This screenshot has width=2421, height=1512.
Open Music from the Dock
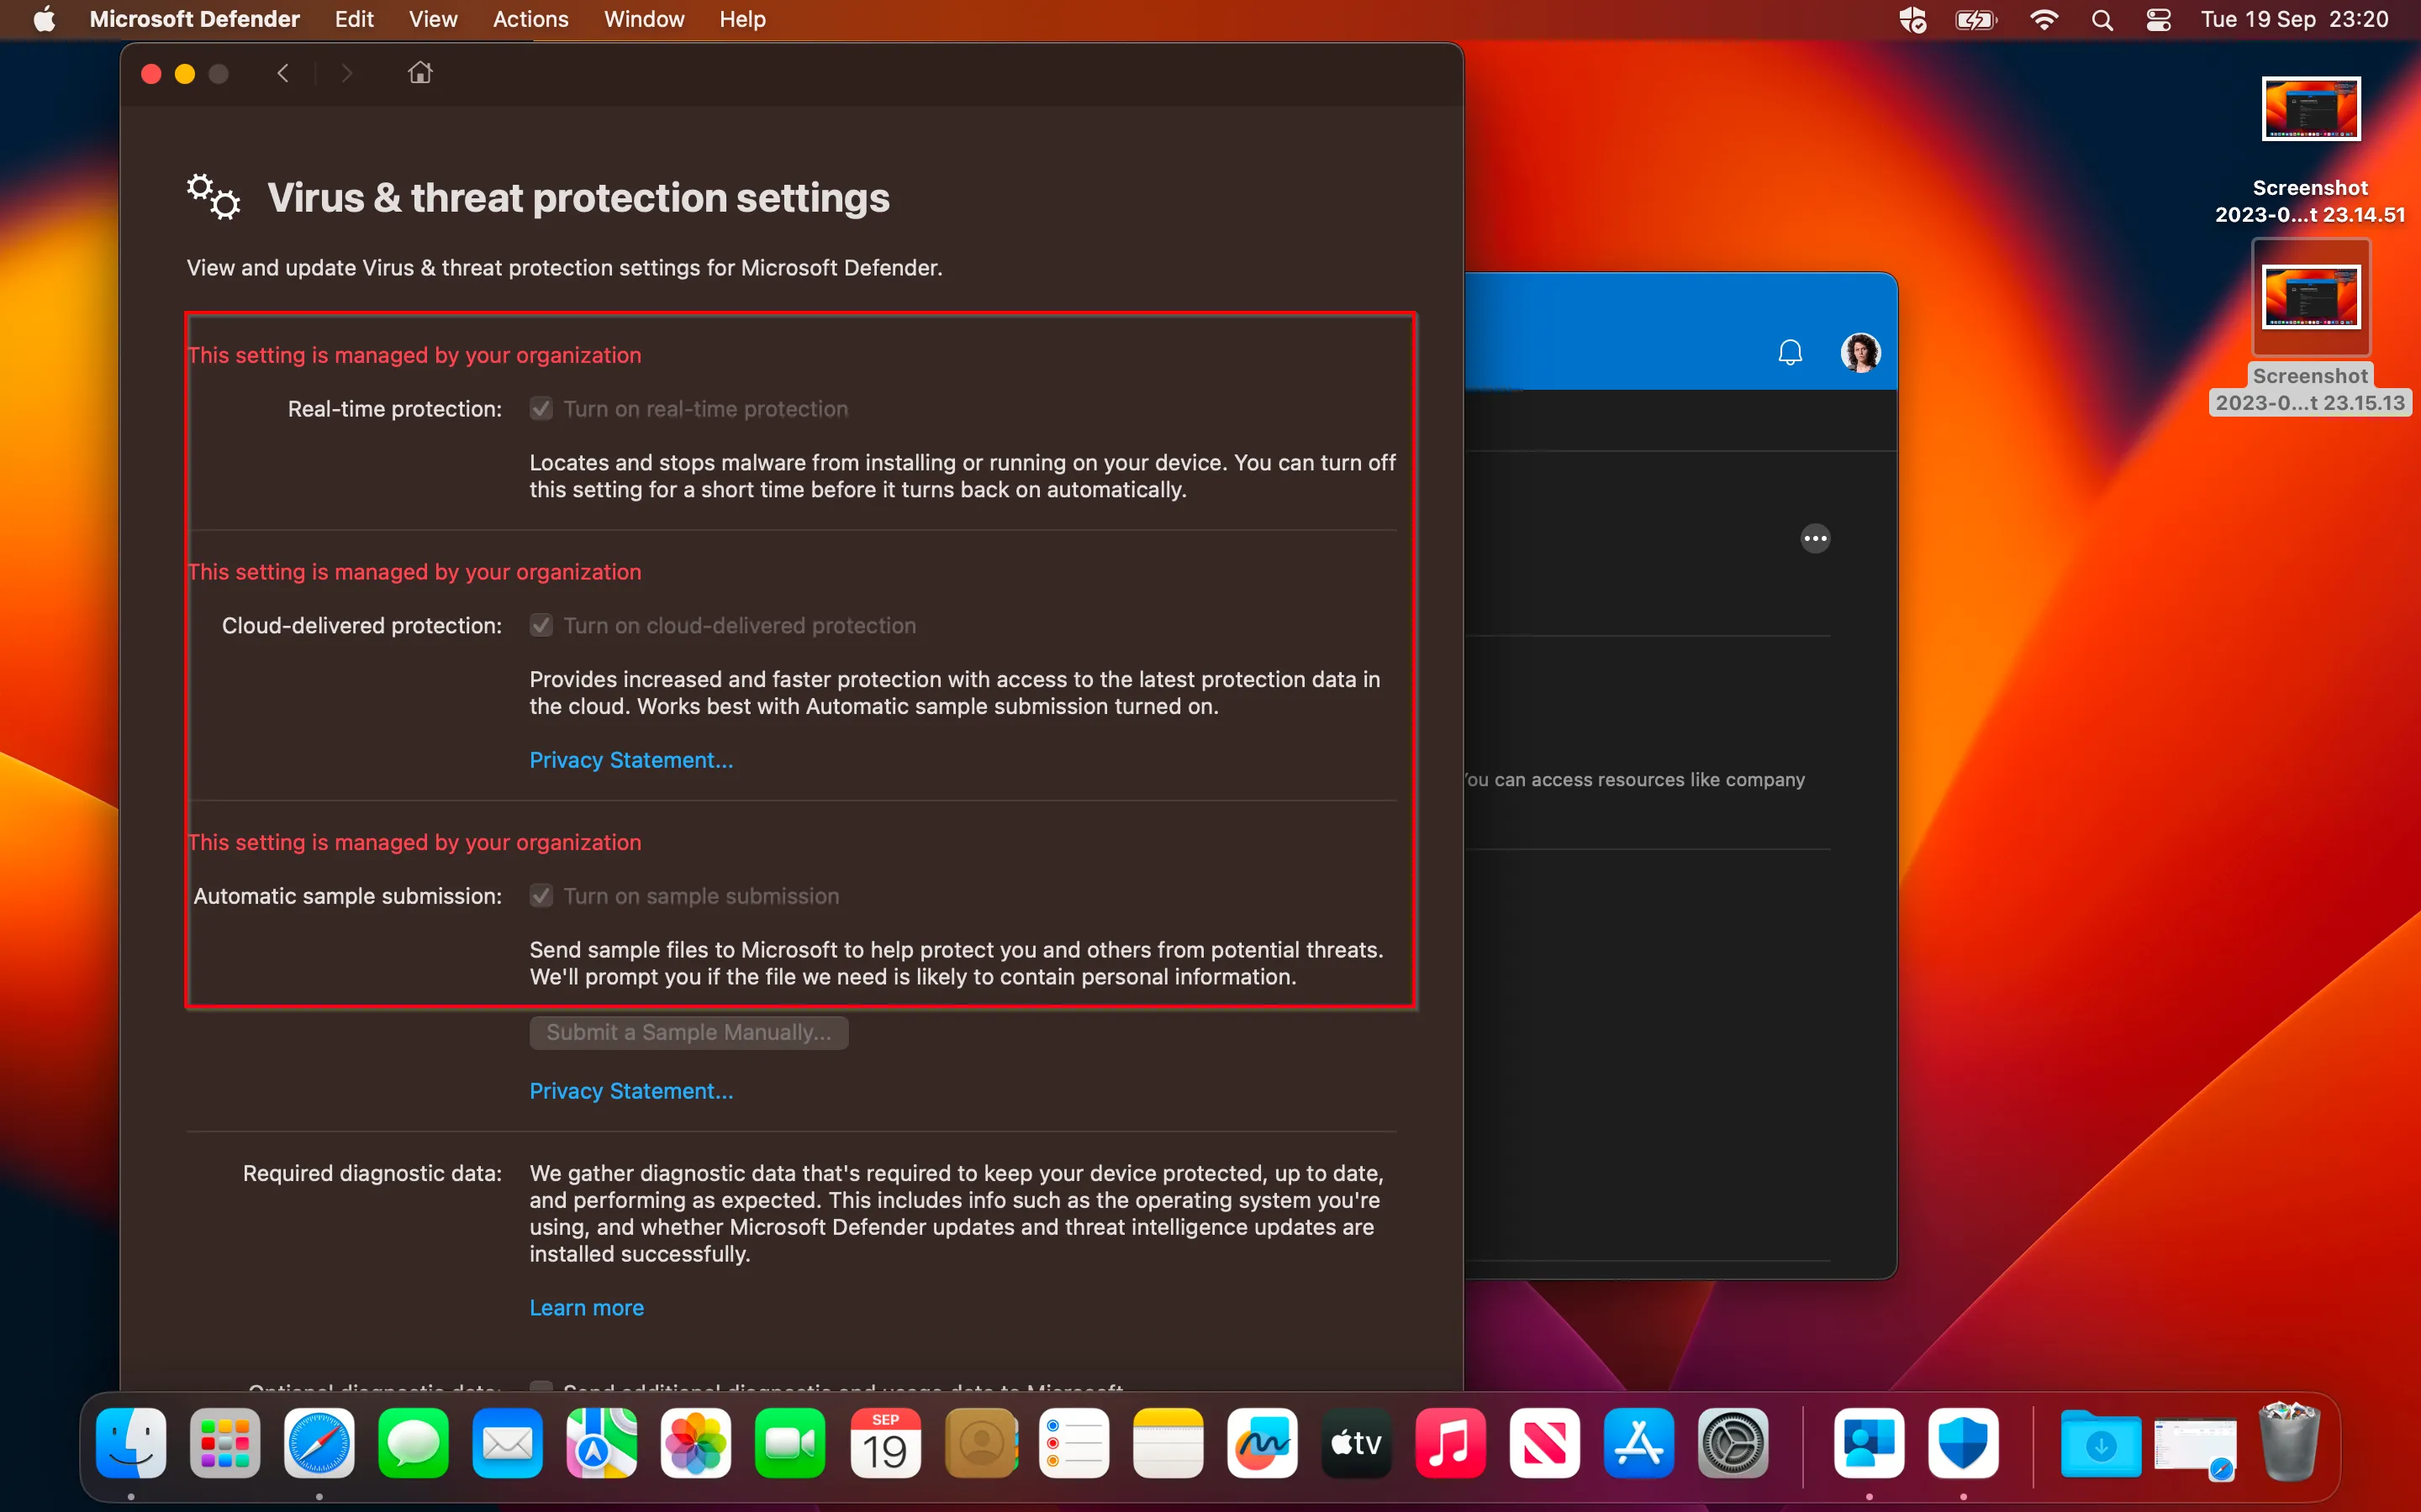pyautogui.click(x=1451, y=1443)
